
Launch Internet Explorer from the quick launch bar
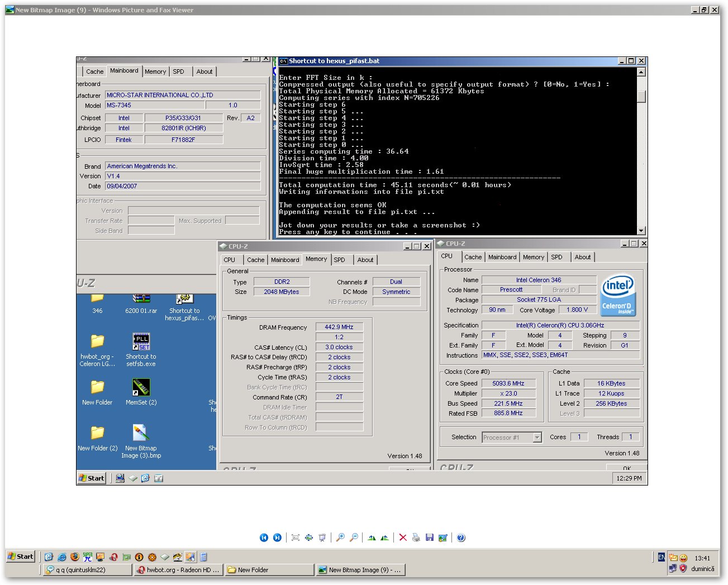[x=61, y=557]
